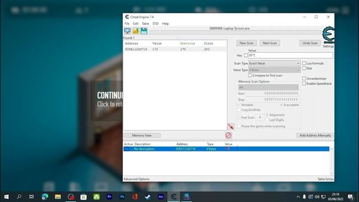Open the memory region All dropdown
Image resolution: width=359 pixels, height=202 pixels.
click(x=268, y=88)
